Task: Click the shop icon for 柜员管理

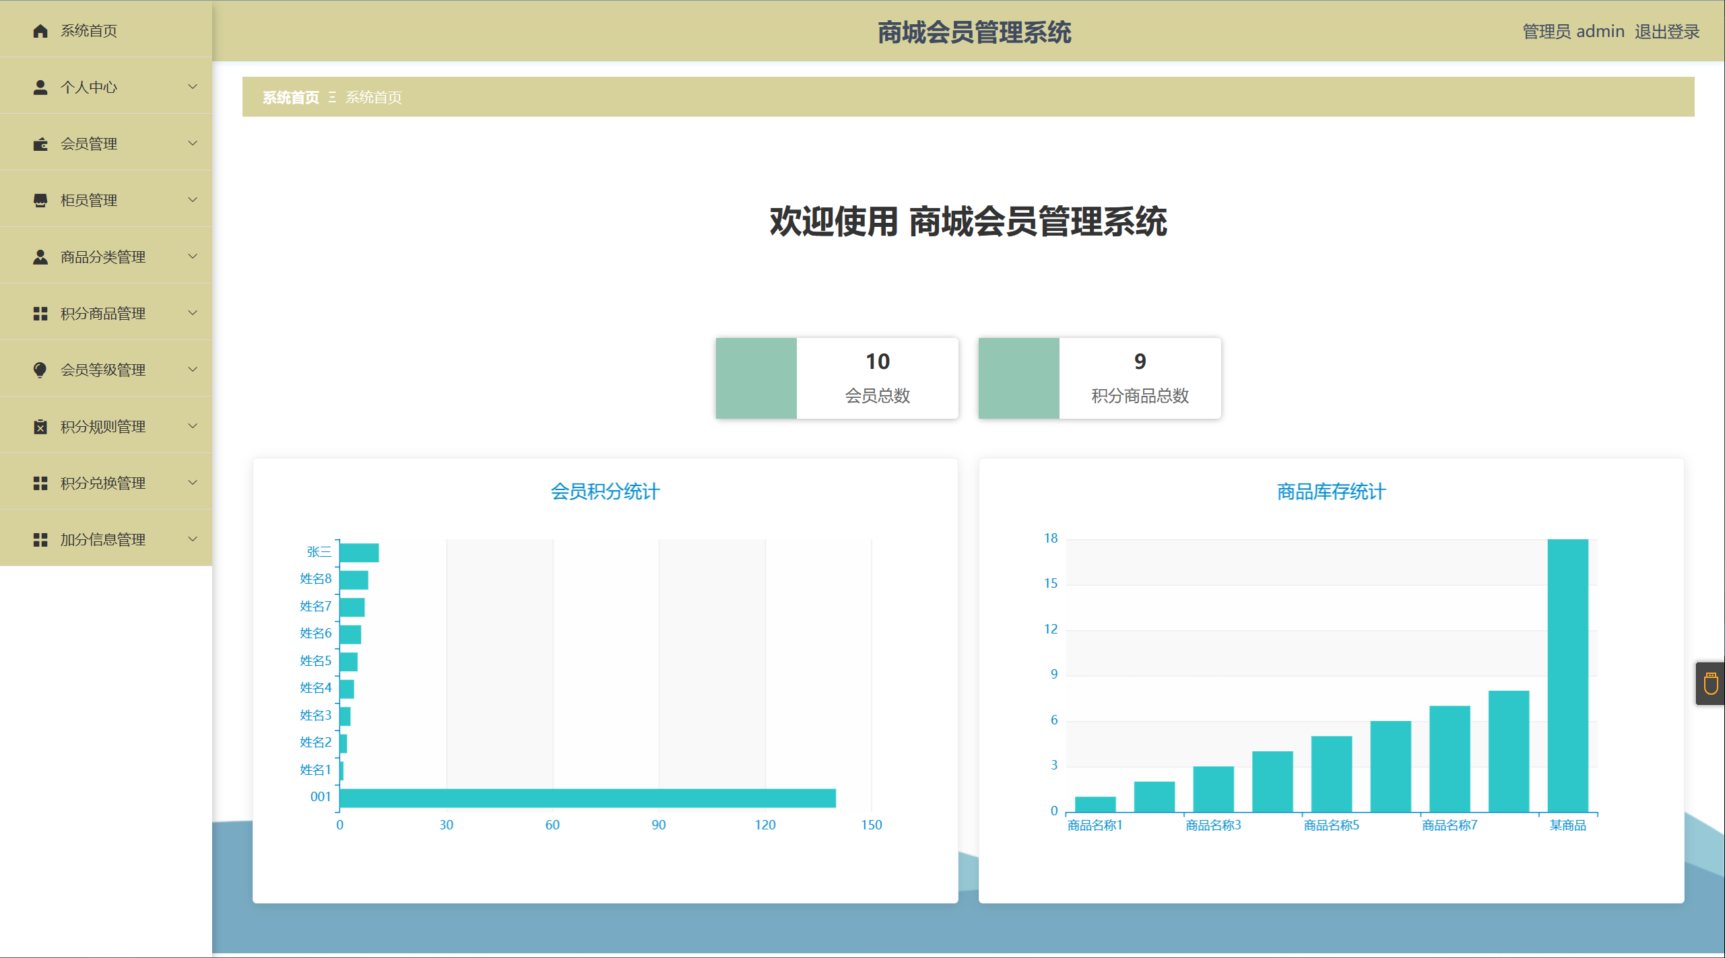Action: (x=40, y=201)
